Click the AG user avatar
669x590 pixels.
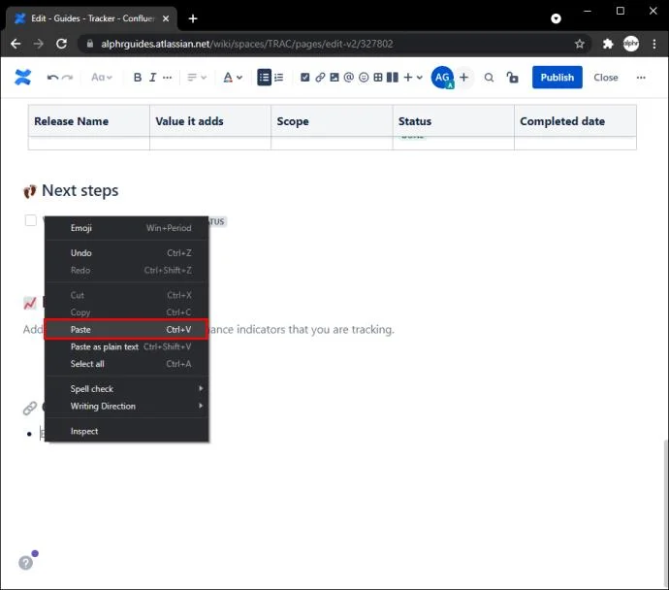442,78
